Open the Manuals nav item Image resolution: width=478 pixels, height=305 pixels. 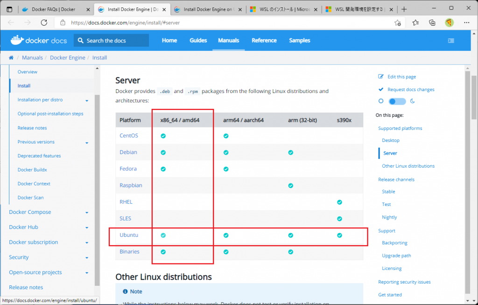tap(228, 40)
